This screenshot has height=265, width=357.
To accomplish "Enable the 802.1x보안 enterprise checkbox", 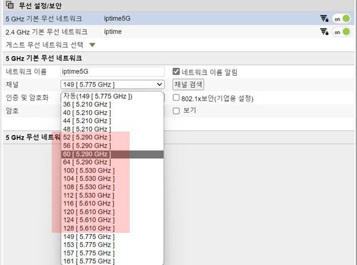I will pos(176,98).
